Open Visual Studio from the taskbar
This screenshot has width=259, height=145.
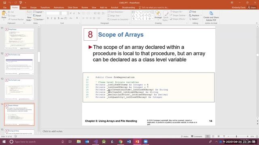96,141
